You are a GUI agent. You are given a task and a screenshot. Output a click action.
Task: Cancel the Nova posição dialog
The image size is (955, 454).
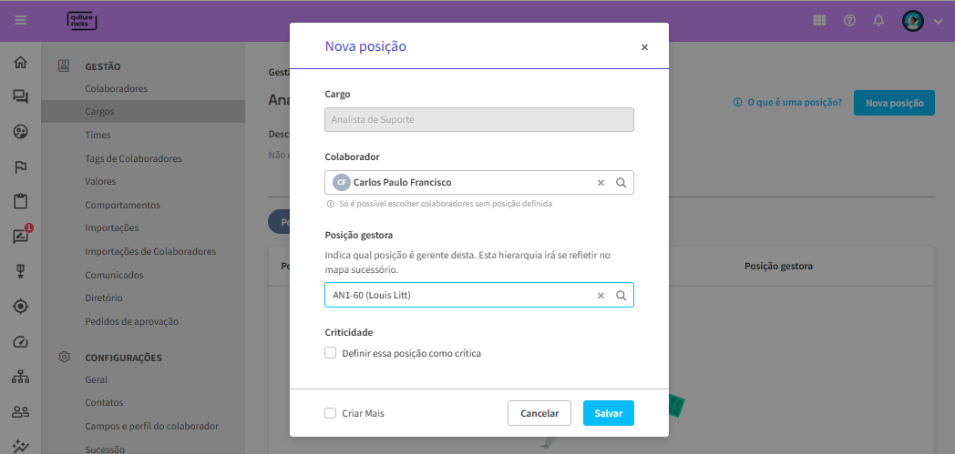coord(539,413)
